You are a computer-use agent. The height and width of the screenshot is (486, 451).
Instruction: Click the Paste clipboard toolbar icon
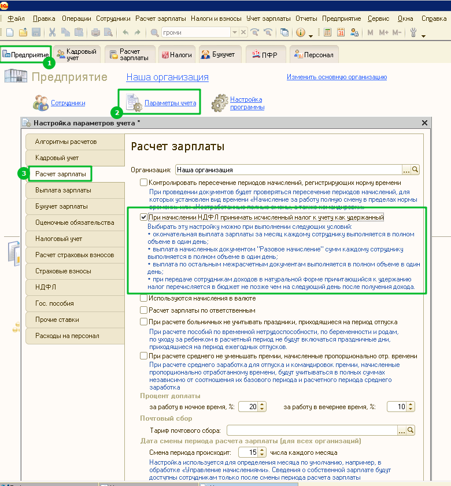79,32
